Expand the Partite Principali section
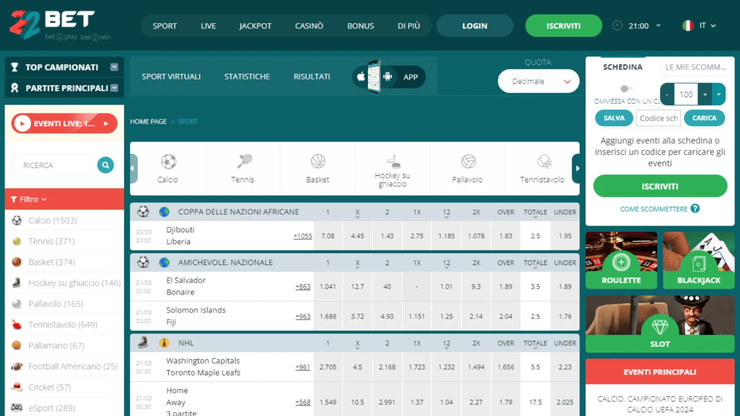 114,88
